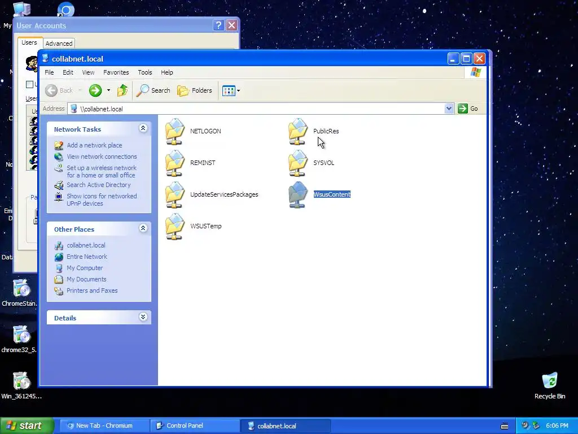Click the green Forward arrow button

point(95,90)
